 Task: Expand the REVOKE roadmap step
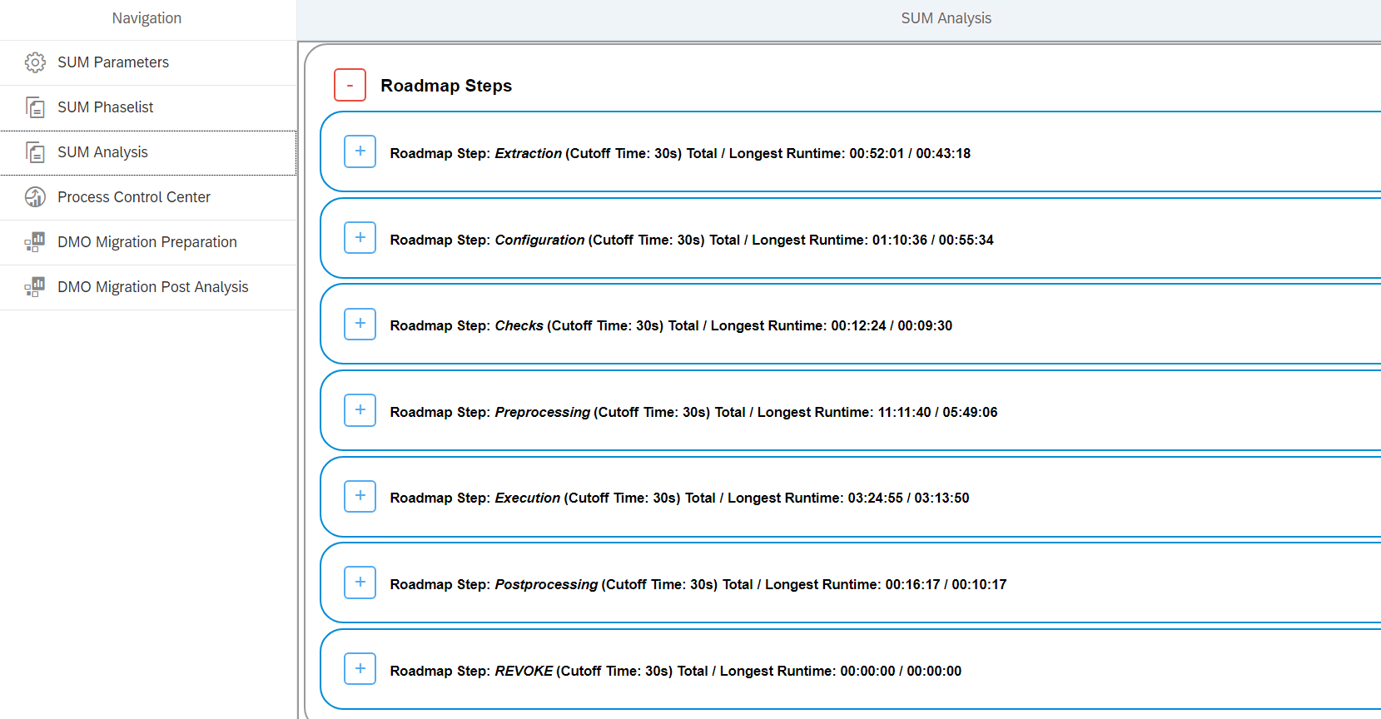tap(360, 669)
